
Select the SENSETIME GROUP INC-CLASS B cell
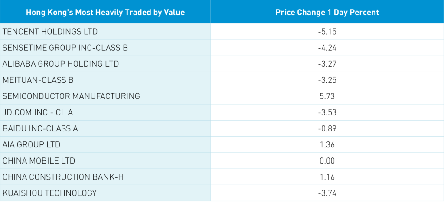(65, 48)
